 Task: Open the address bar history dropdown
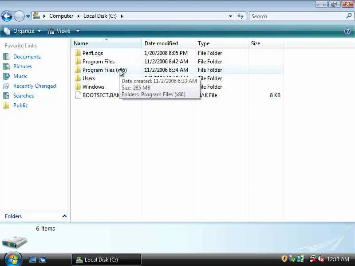tap(230, 16)
